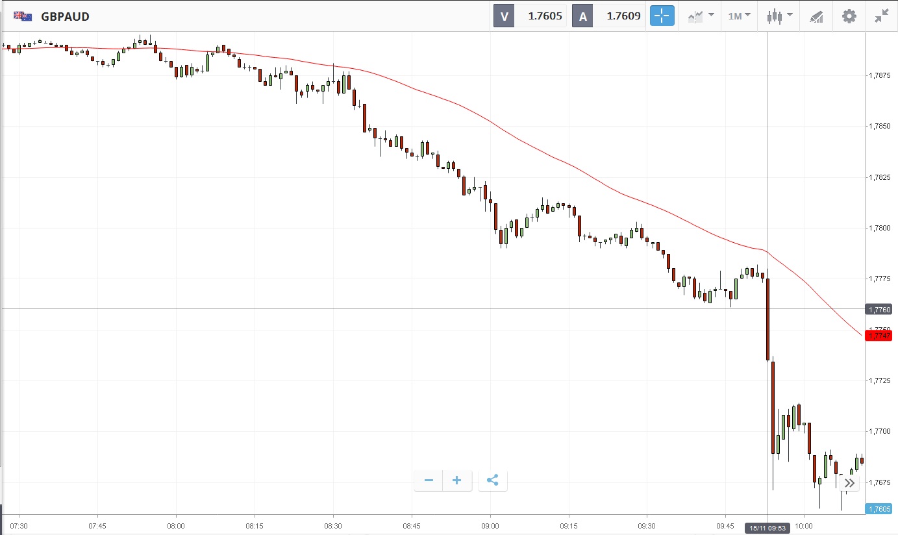The image size is (898, 535).
Task: Click the collapse chart arrows icon
Action: point(881,16)
